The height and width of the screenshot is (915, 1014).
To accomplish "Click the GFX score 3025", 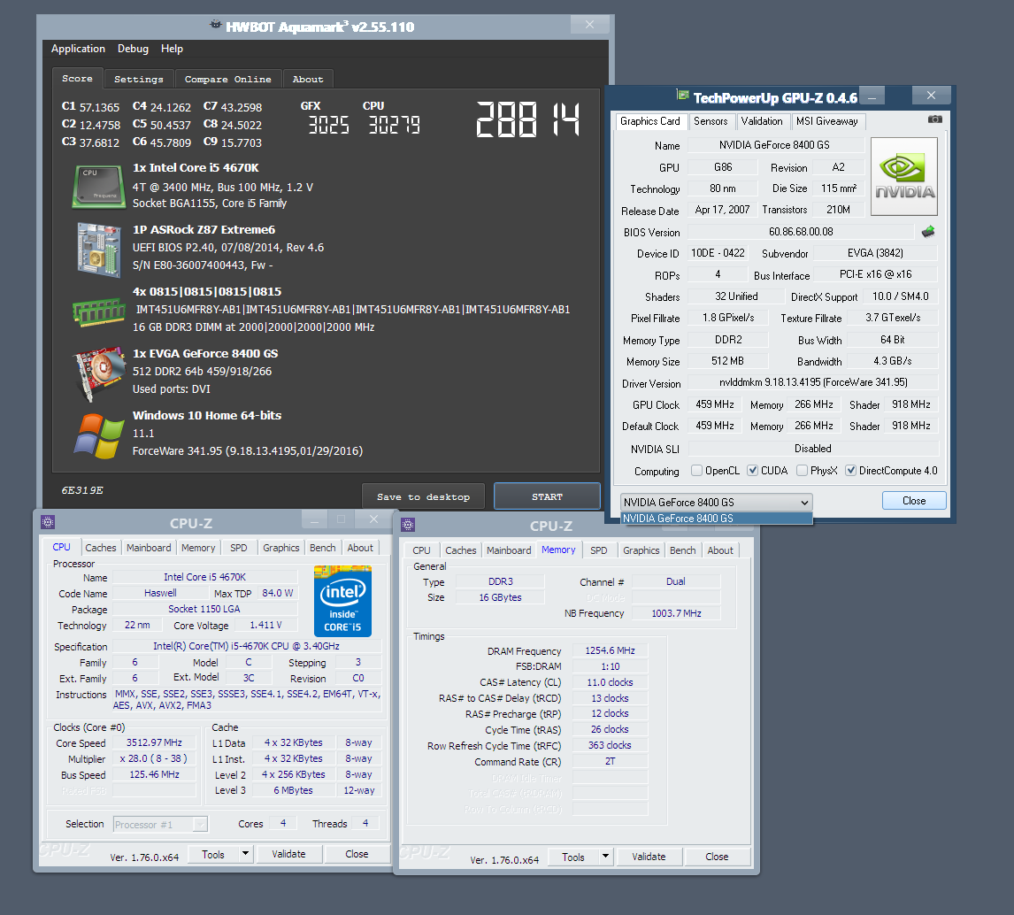I will (x=328, y=125).
